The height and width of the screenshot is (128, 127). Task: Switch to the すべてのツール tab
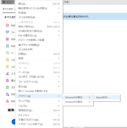pyautogui.click(x=9, y=9)
